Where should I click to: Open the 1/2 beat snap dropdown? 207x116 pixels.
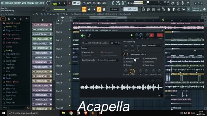coord(114,9)
